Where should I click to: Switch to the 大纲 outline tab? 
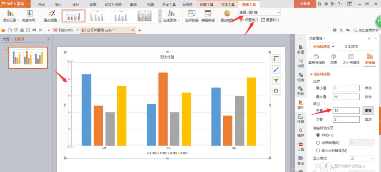pos(6,39)
